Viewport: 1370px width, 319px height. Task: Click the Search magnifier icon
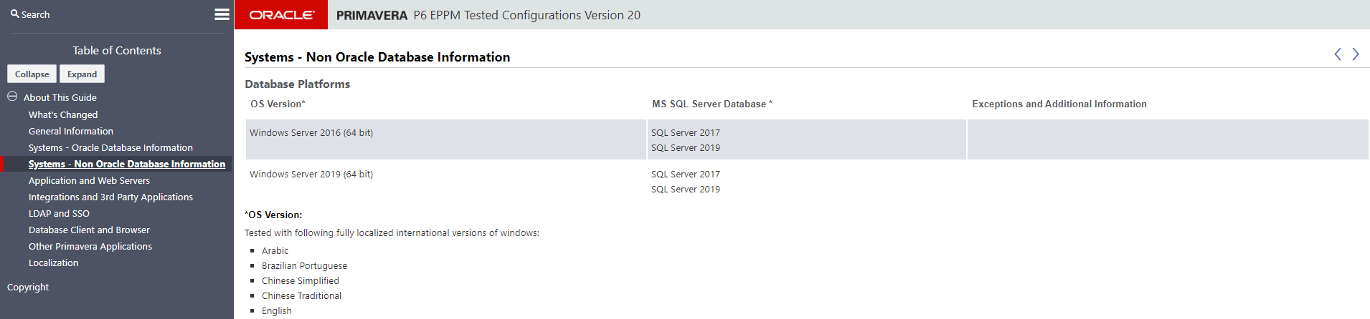coord(14,14)
